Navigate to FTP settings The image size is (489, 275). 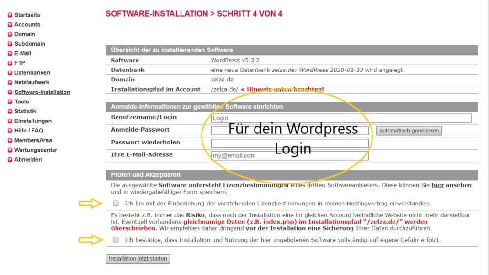(20, 63)
